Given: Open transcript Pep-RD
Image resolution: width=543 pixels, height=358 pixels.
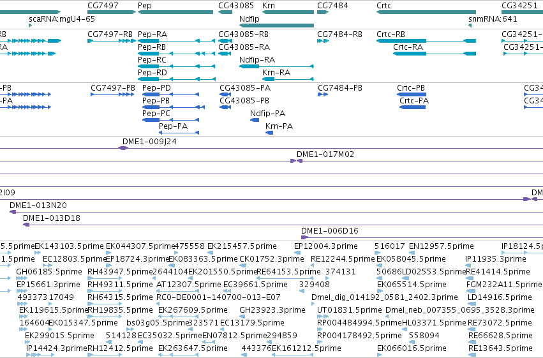Looking at the screenshot, I should click(x=152, y=73).
